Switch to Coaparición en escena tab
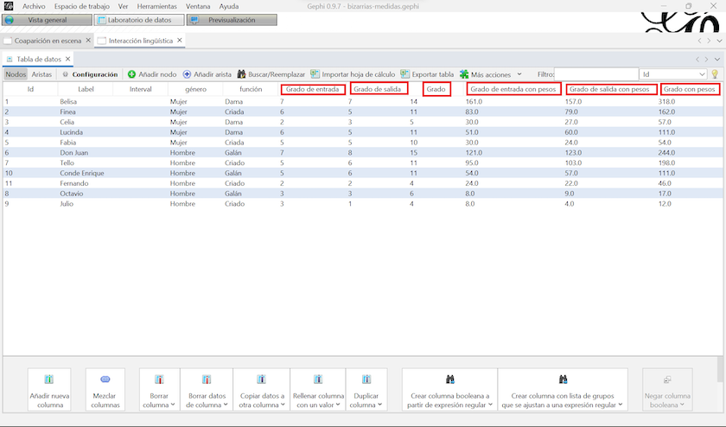The width and height of the screenshot is (726, 427). click(46, 41)
